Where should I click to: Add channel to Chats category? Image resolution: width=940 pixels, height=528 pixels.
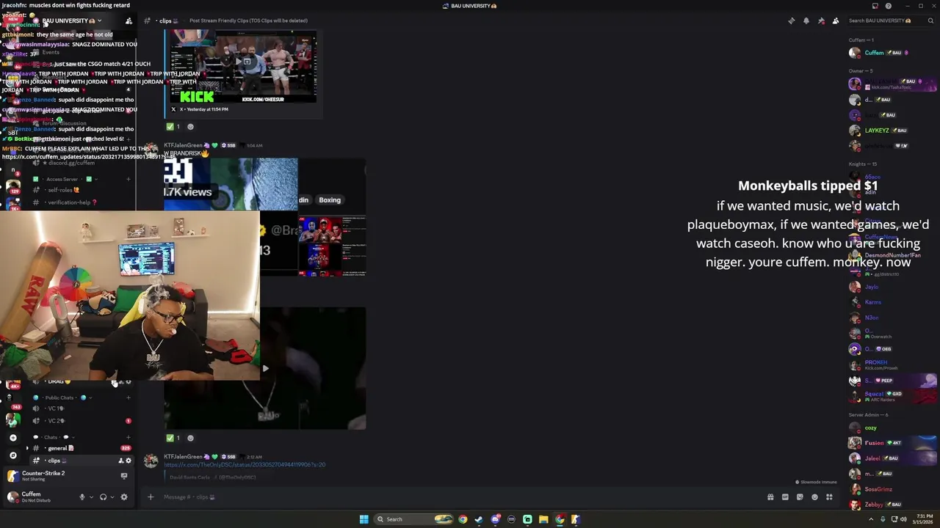129,437
